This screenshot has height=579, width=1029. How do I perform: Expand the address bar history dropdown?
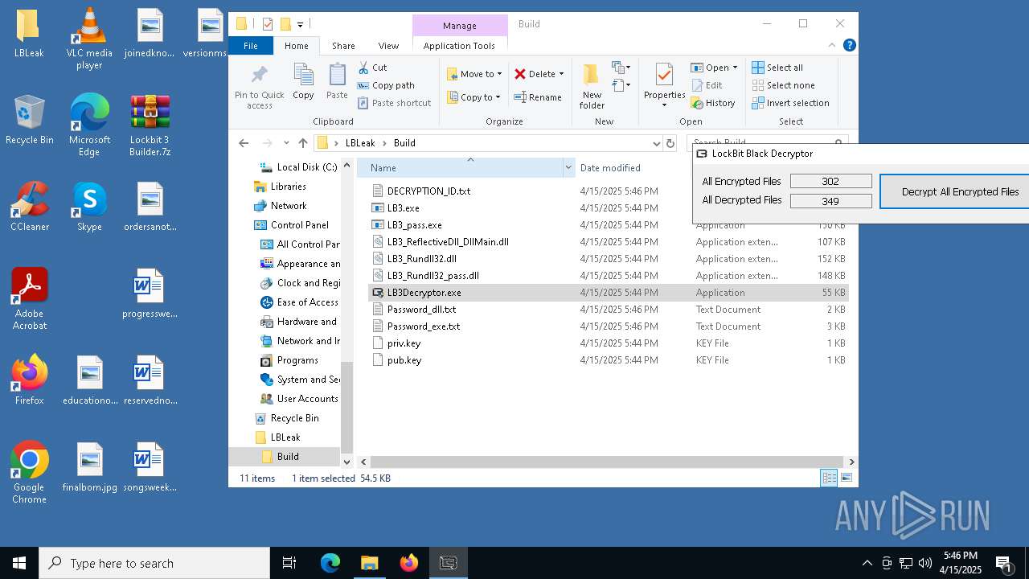click(x=657, y=143)
